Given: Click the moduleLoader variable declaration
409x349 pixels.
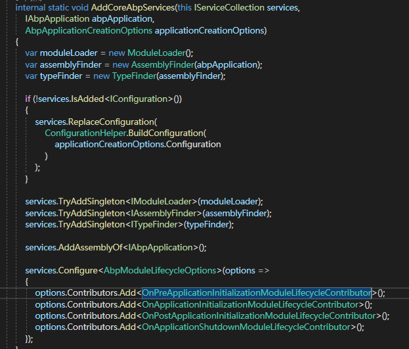Looking at the screenshot, I should click(x=68, y=53).
